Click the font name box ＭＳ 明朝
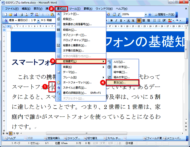Viewport: 190px width, 147px height. 48,20
